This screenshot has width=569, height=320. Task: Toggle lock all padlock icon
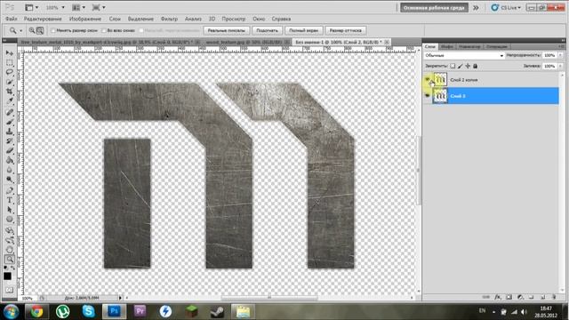point(475,66)
